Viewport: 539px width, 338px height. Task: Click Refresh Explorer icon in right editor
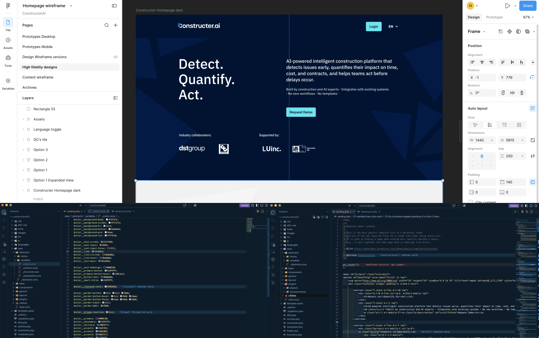pyautogui.click(x=322, y=217)
